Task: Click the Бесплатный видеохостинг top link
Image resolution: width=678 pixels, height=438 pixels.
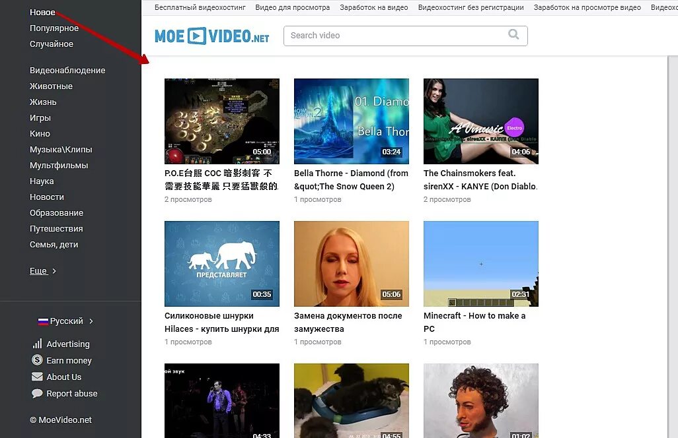Action: (200, 7)
